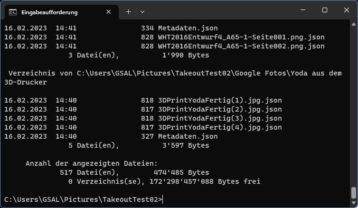Click the 3DPrintYodaFertig(4).jpg.json filename

220,128
